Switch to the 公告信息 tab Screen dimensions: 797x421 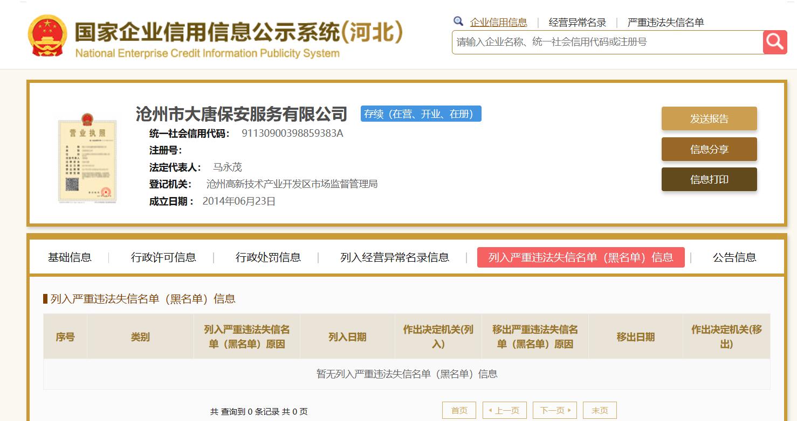tap(734, 257)
